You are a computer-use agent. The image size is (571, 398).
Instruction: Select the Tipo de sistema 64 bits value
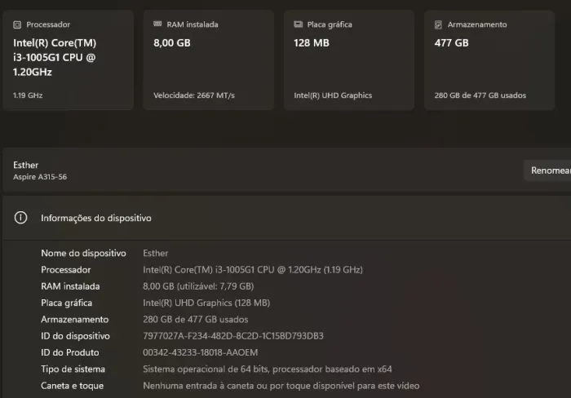click(x=268, y=369)
